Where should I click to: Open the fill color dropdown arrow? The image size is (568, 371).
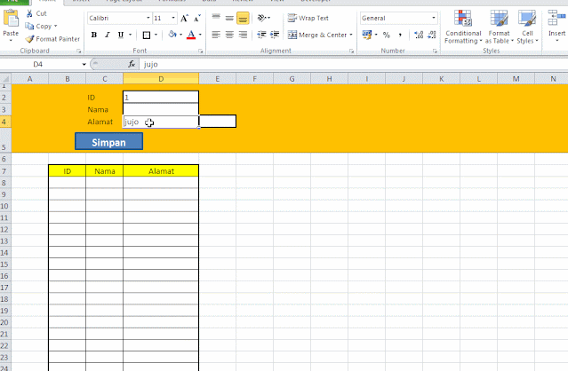click(x=180, y=36)
